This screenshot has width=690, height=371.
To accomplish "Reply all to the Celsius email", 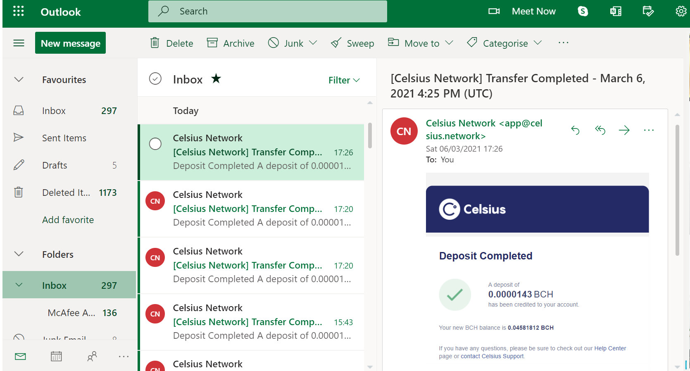I will [x=600, y=131].
